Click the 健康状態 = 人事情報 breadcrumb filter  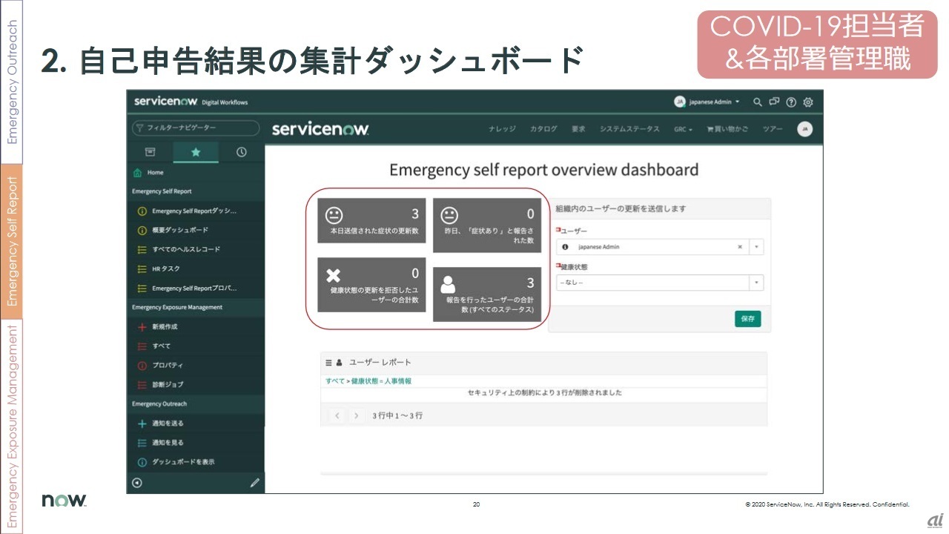click(x=381, y=380)
